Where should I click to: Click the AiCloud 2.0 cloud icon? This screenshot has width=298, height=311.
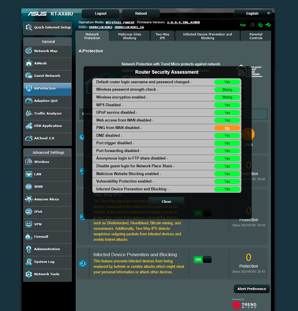[x=29, y=138]
